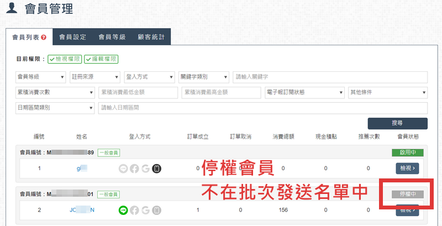Click the 登入方式 column header
442x226 pixels.
(140, 137)
